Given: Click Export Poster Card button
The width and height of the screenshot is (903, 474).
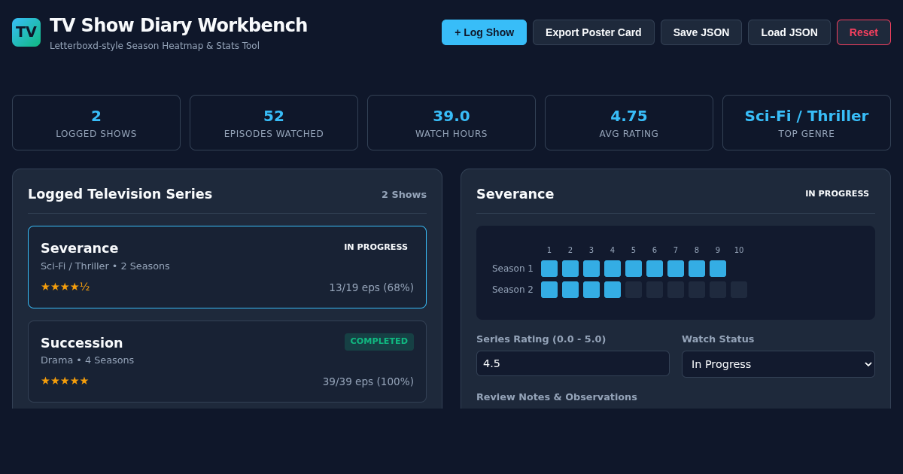Looking at the screenshot, I should click(594, 32).
